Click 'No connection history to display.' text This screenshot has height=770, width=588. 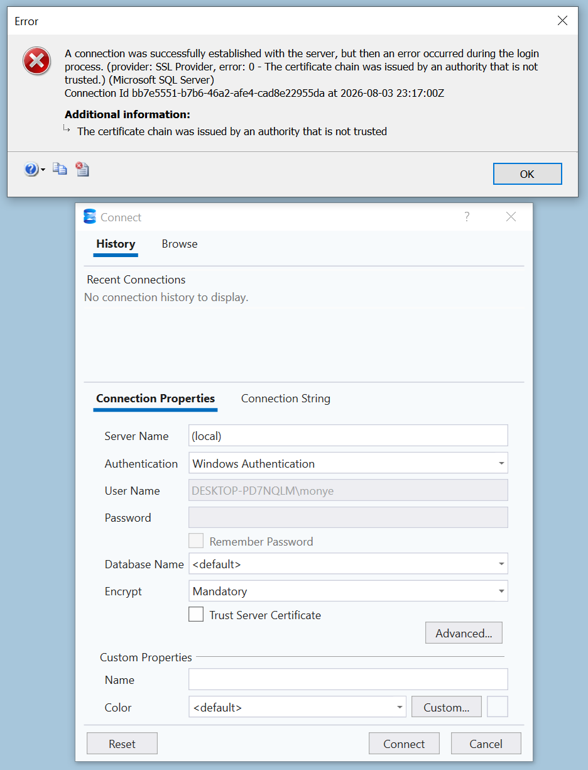tap(166, 297)
